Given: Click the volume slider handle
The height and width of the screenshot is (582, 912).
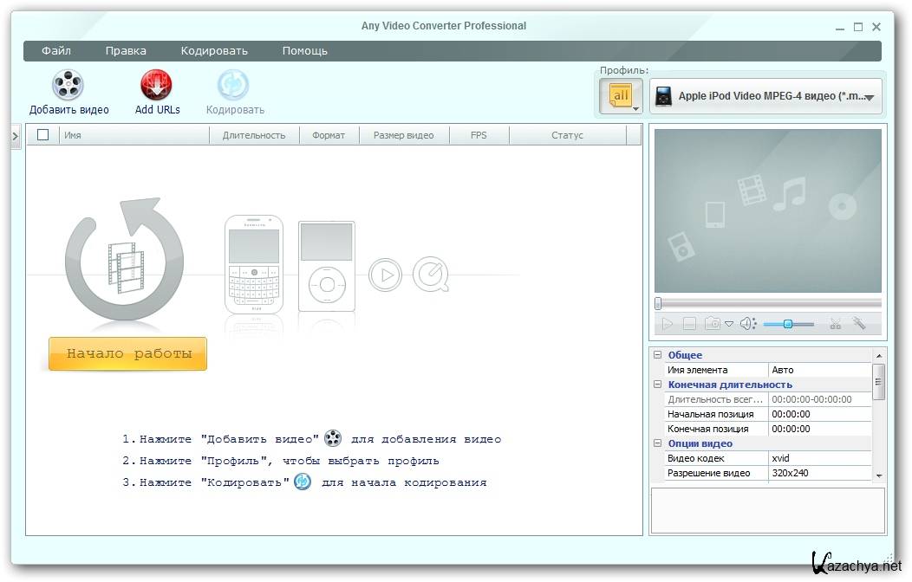Looking at the screenshot, I should 788,324.
